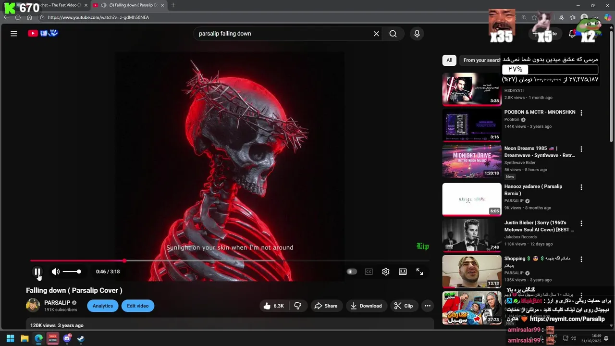Image resolution: width=615 pixels, height=346 pixels.
Task: Go to YouTube home via the logo
Action: [43, 33]
